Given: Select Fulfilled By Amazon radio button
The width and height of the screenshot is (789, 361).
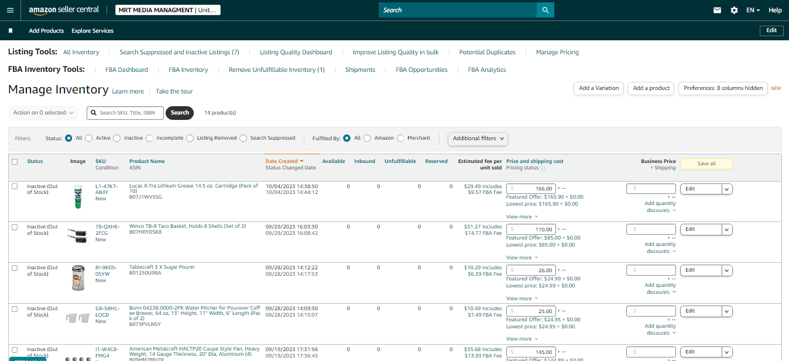Looking at the screenshot, I should point(368,138).
